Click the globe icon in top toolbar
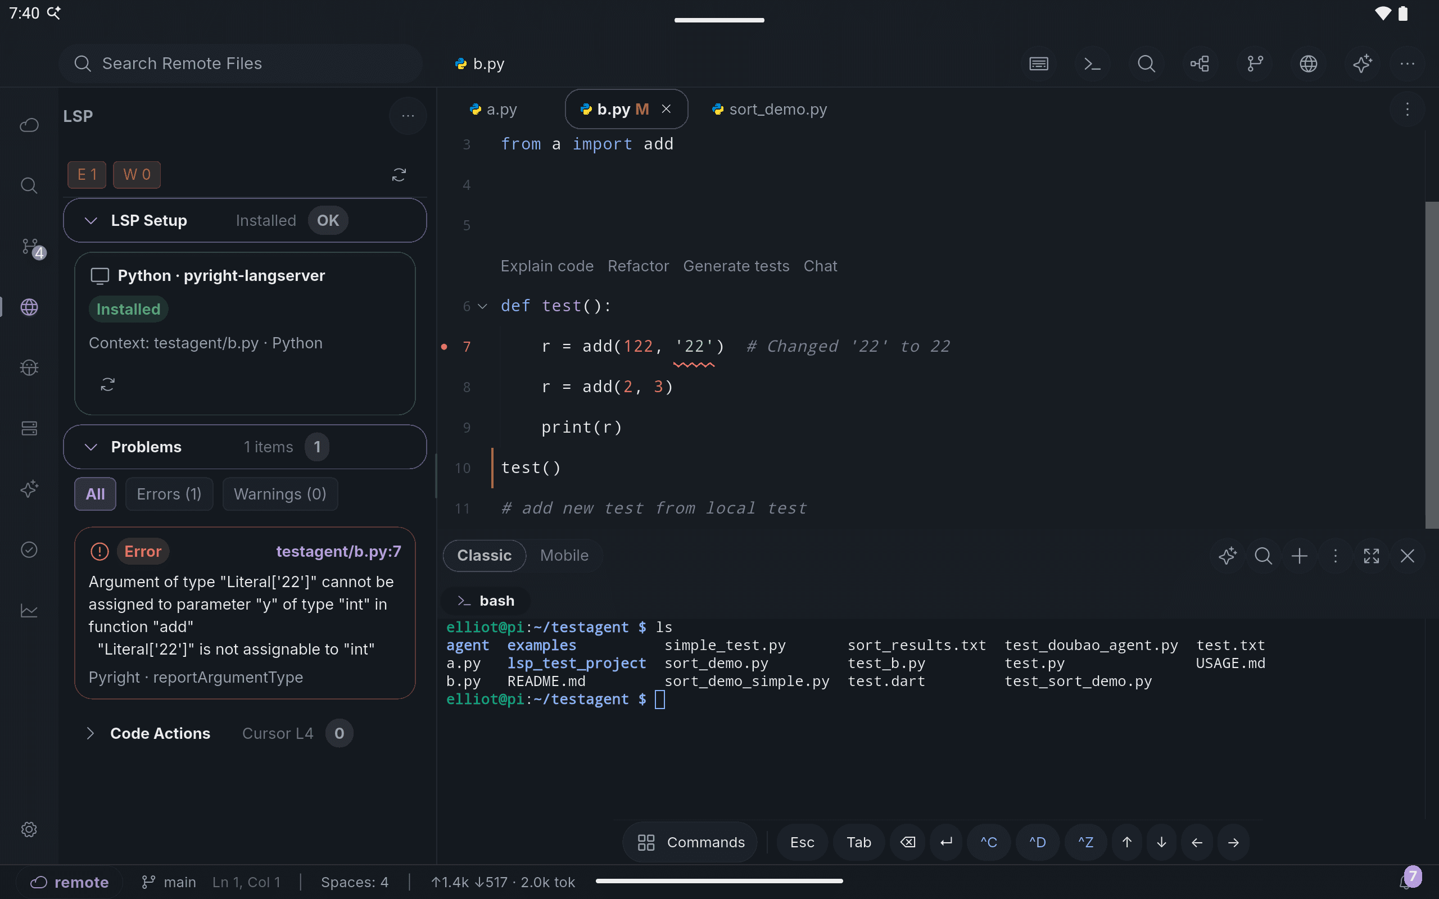1439x899 pixels. coord(1308,63)
